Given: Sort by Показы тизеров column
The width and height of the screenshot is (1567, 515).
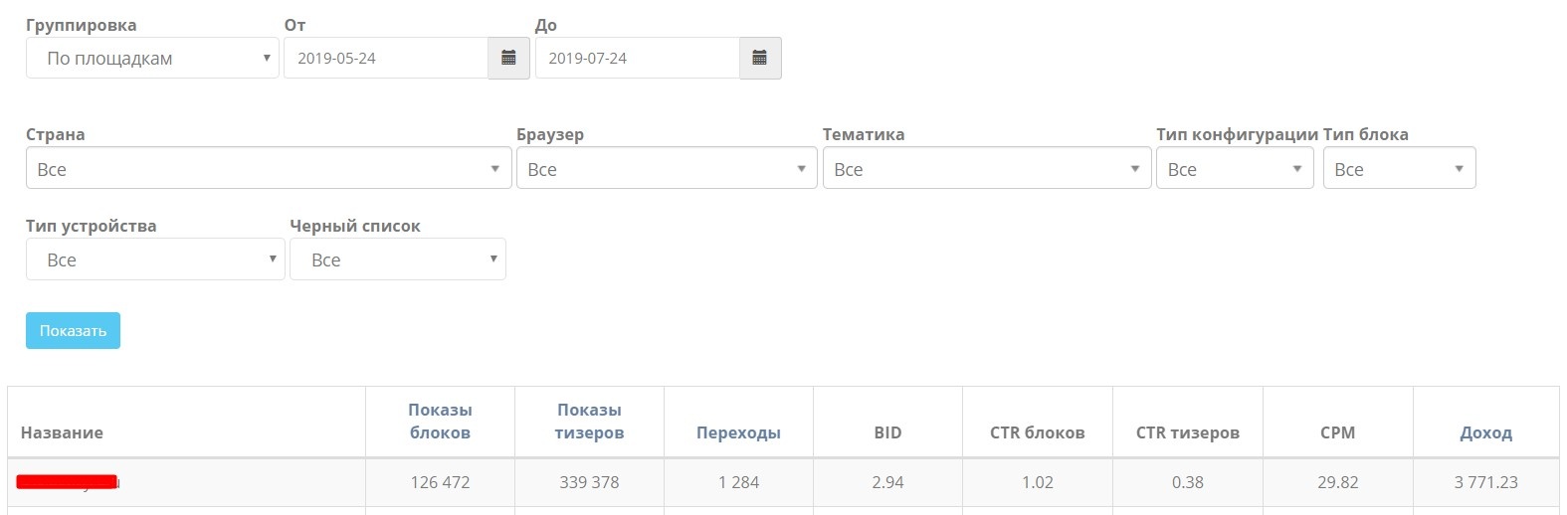Looking at the screenshot, I should [589, 422].
